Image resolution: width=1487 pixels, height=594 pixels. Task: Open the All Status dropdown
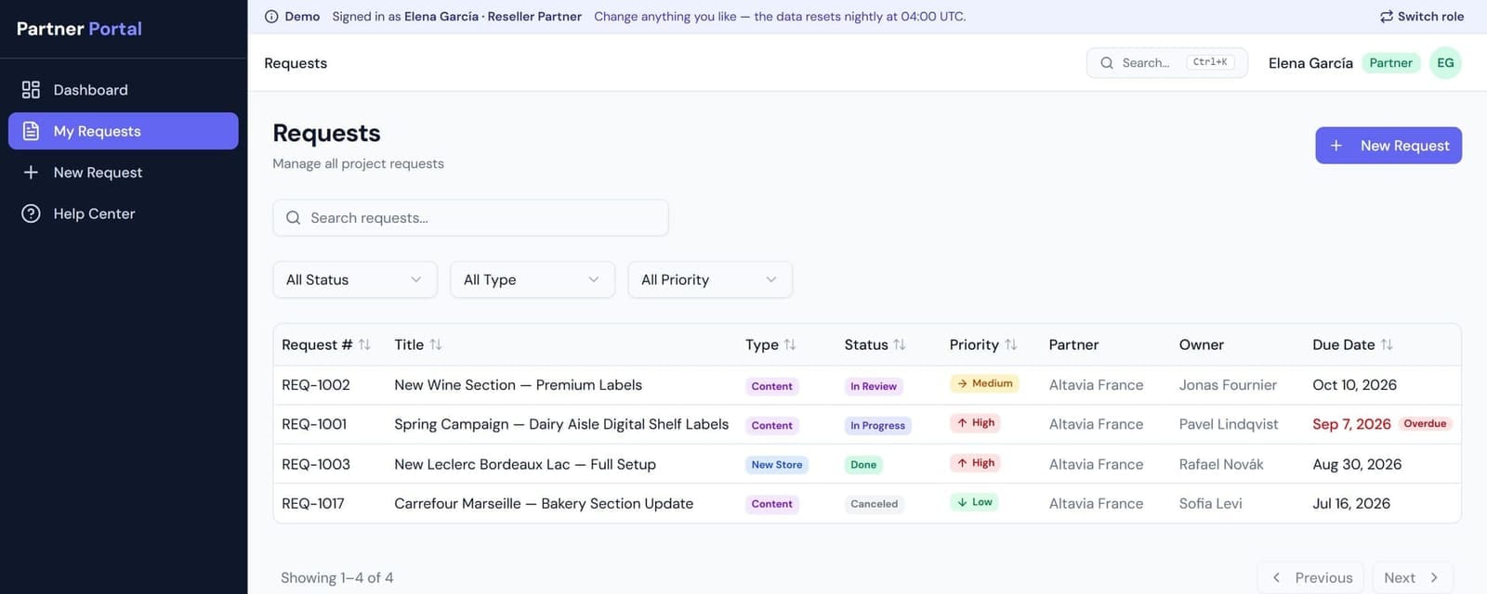tap(355, 279)
